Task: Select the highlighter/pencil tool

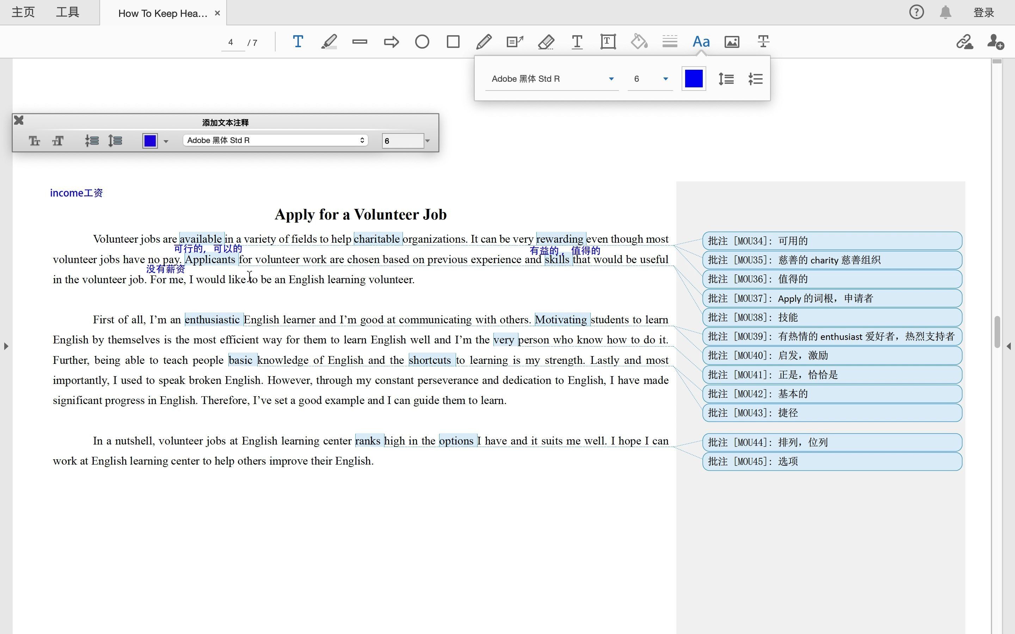Action: [329, 42]
